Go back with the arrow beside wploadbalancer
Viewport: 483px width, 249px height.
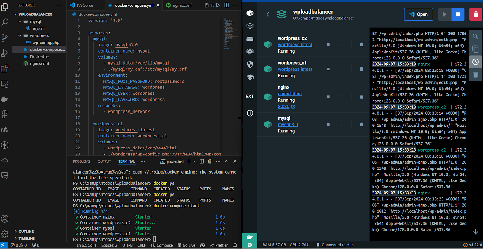coord(267,14)
